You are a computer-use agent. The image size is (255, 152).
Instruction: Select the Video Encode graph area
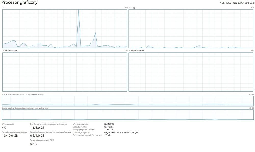point(65,72)
